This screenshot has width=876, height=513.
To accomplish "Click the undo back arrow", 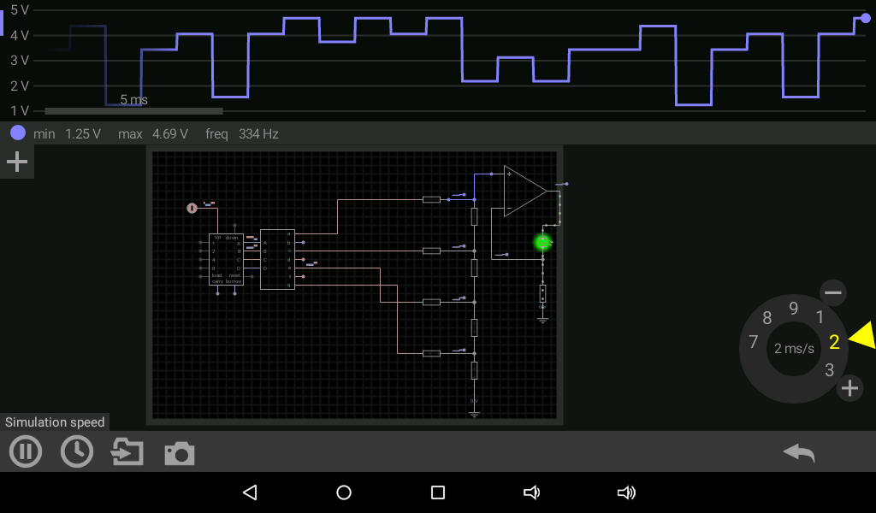I will tap(798, 453).
